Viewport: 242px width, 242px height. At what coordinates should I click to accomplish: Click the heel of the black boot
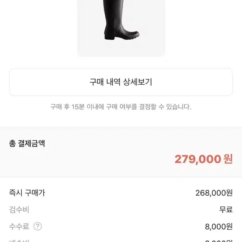tap(110, 36)
